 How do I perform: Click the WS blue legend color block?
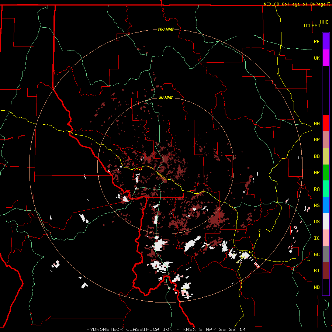click(326, 205)
